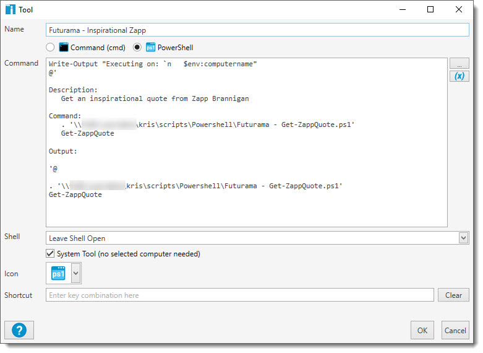This screenshot has height=353, width=483.
Task: Click the last 'Get-ZappQuote' line in the script
Action: pyautogui.click(x=75, y=194)
